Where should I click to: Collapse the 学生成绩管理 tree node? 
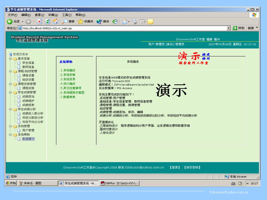pos(10,92)
